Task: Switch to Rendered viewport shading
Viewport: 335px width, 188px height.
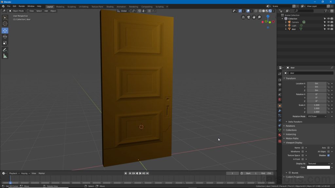Action: tap(270, 11)
